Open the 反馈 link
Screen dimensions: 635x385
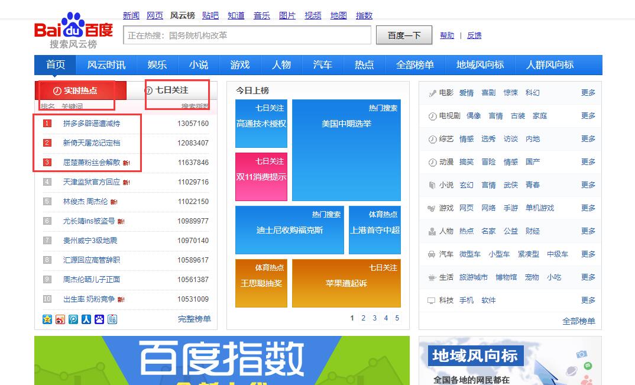(x=474, y=35)
